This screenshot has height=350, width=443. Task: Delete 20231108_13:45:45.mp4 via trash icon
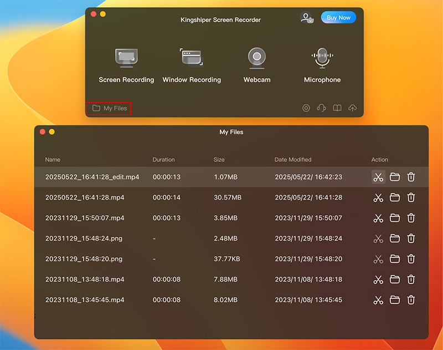tap(411, 300)
